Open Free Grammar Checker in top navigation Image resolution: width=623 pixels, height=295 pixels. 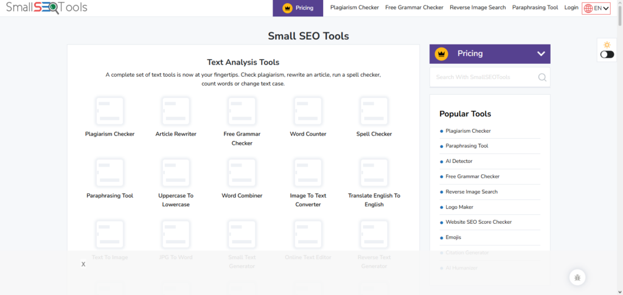(414, 7)
